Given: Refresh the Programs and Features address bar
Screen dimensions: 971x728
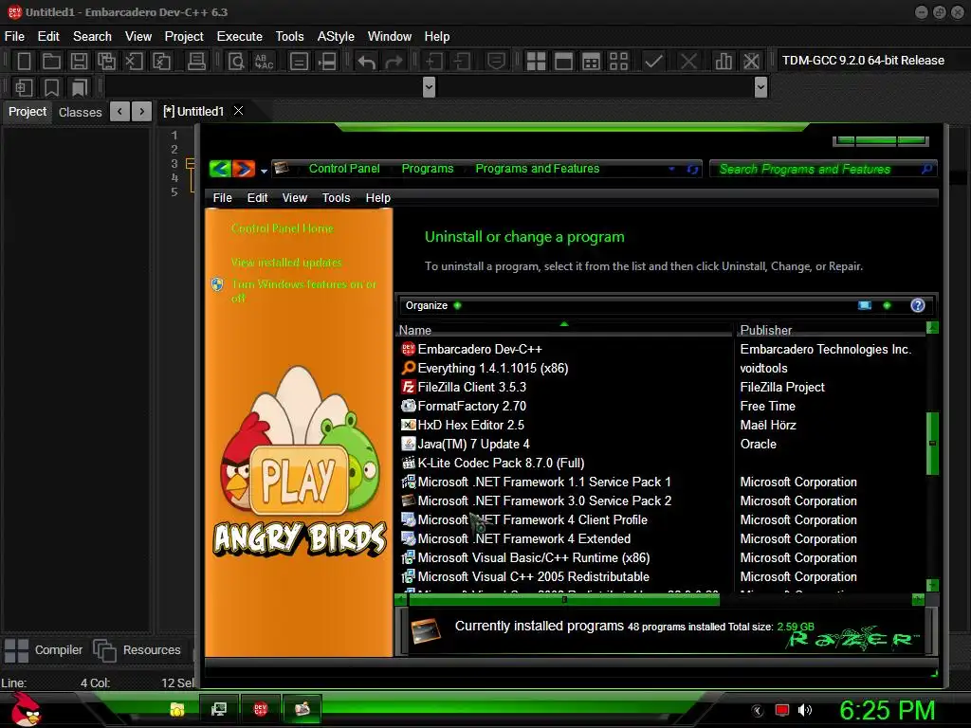Looking at the screenshot, I should pyautogui.click(x=692, y=169).
